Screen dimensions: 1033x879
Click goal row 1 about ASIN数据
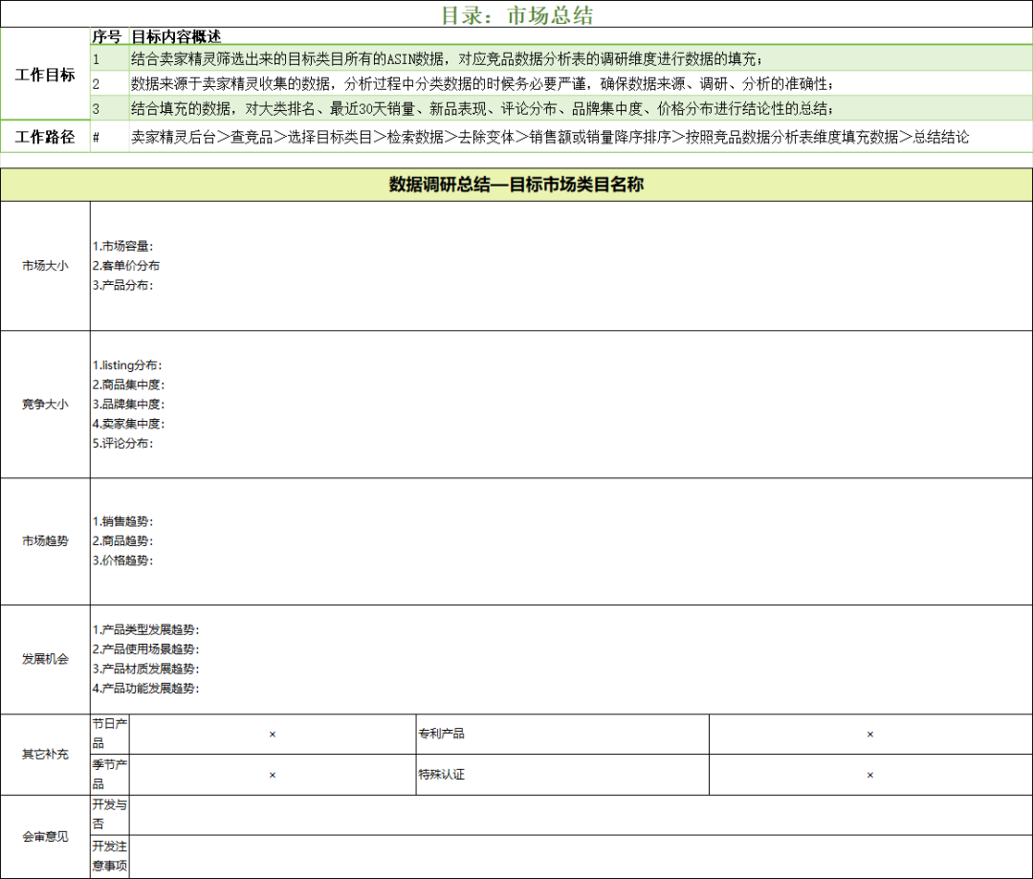[581, 58]
